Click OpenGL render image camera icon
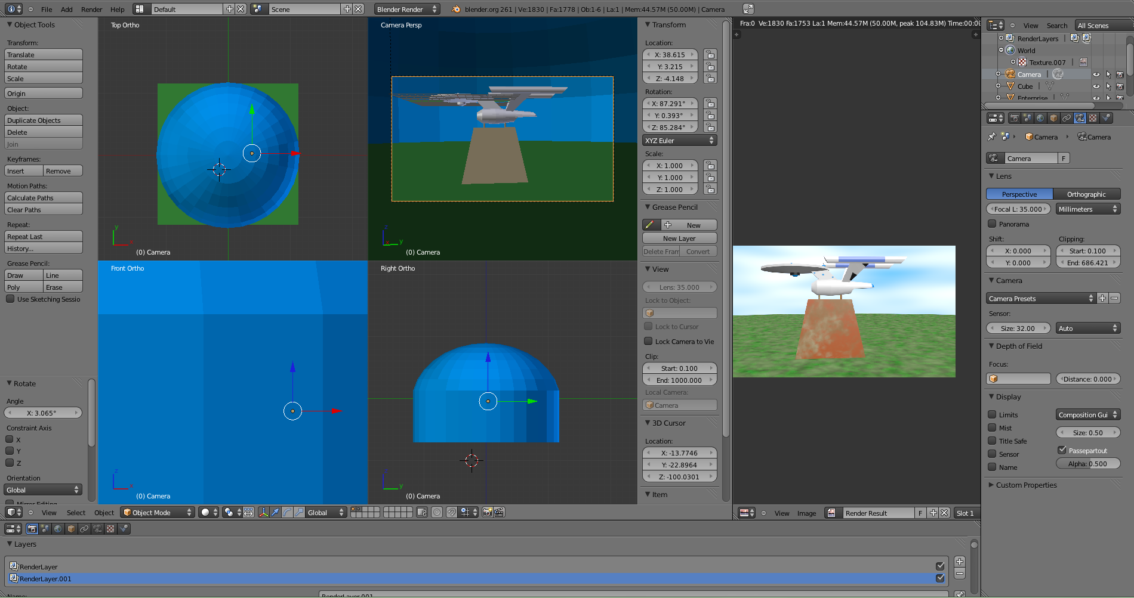 487,512
